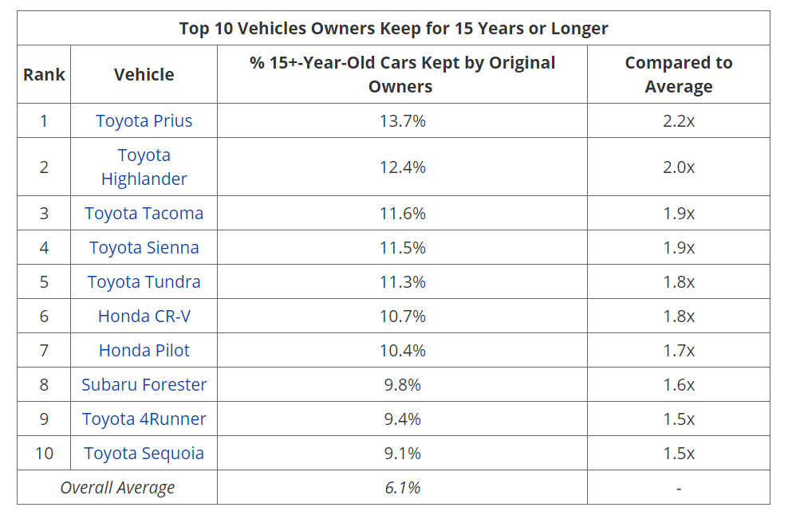Click the 6.1% overall average value

tap(402, 488)
